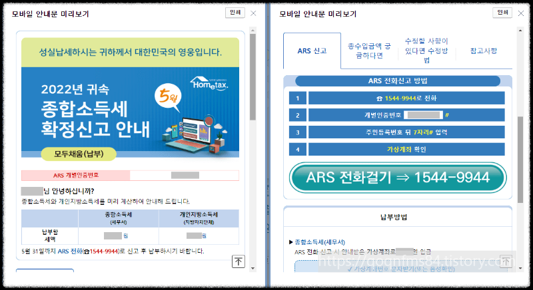Click the laptop illustration on banner
The height and width of the screenshot is (290, 533).
pyautogui.click(x=195, y=136)
